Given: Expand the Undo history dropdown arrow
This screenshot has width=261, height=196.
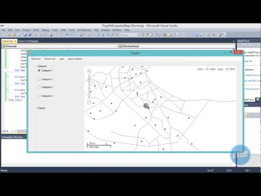Looking at the screenshot, I should click(x=71, y=35).
